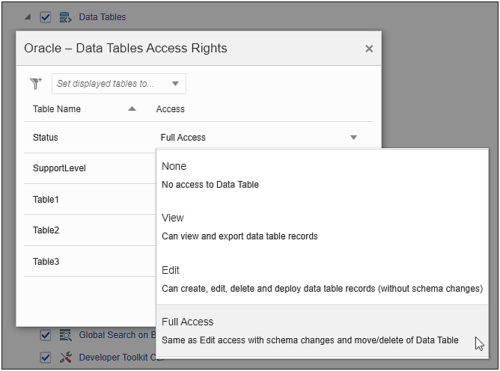The image size is (500, 371).
Task: Collapse the Data Tables tree node
Action: click(x=28, y=16)
